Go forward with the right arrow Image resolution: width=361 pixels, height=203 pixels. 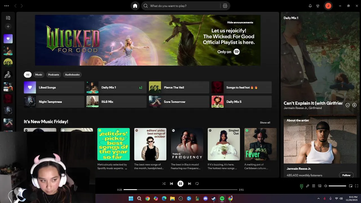[x=22, y=6]
